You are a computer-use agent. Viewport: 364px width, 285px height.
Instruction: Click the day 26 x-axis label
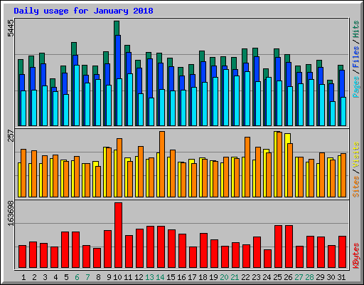(288, 277)
